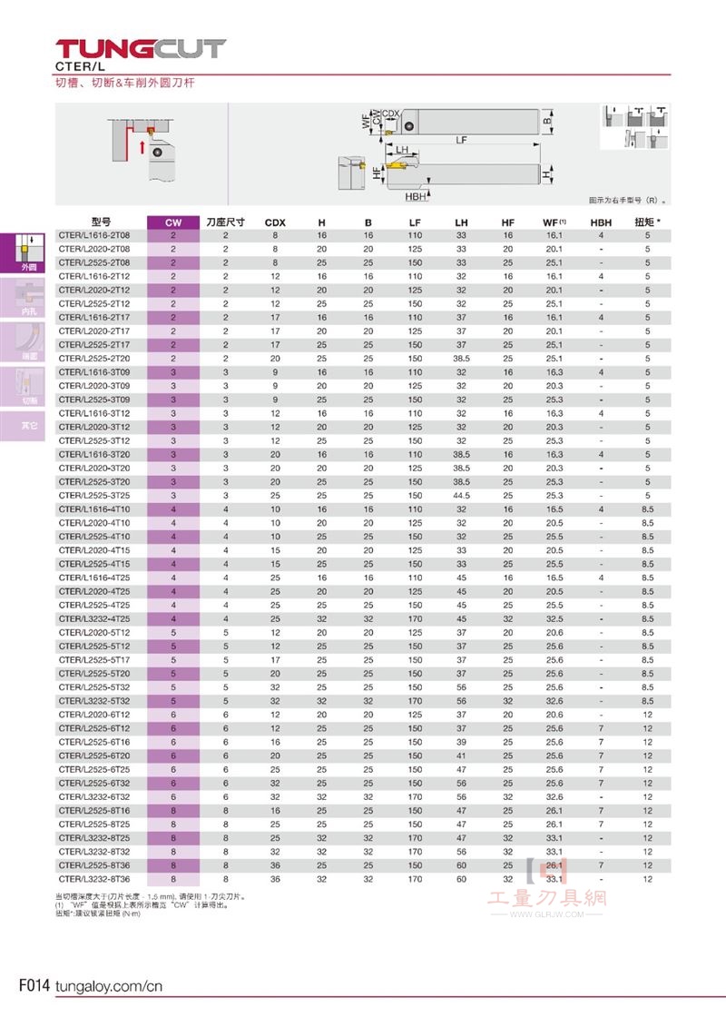
Task: Select row CTER/L2020-4T15
Action: (363, 550)
